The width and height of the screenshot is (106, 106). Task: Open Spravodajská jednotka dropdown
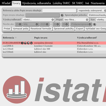pyautogui.click(x=97, y=15)
